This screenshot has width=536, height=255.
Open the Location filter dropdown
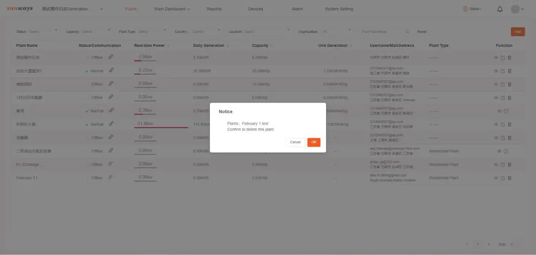tap(267, 32)
